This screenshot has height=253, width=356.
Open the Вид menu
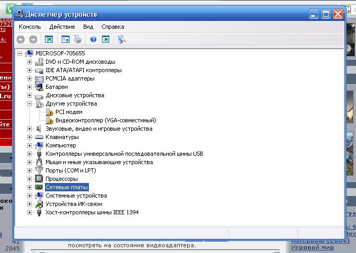88,27
